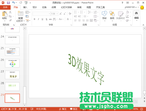Click the 3D效果文字 text on slide
Image resolution: width=146 pixels, height=111 pixels.
point(86,69)
